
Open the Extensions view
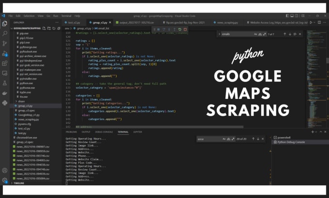pos(5,63)
